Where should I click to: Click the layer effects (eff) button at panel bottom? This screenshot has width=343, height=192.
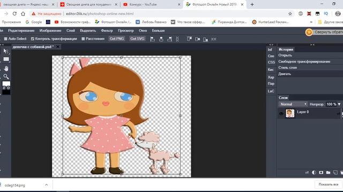coord(307,172)
